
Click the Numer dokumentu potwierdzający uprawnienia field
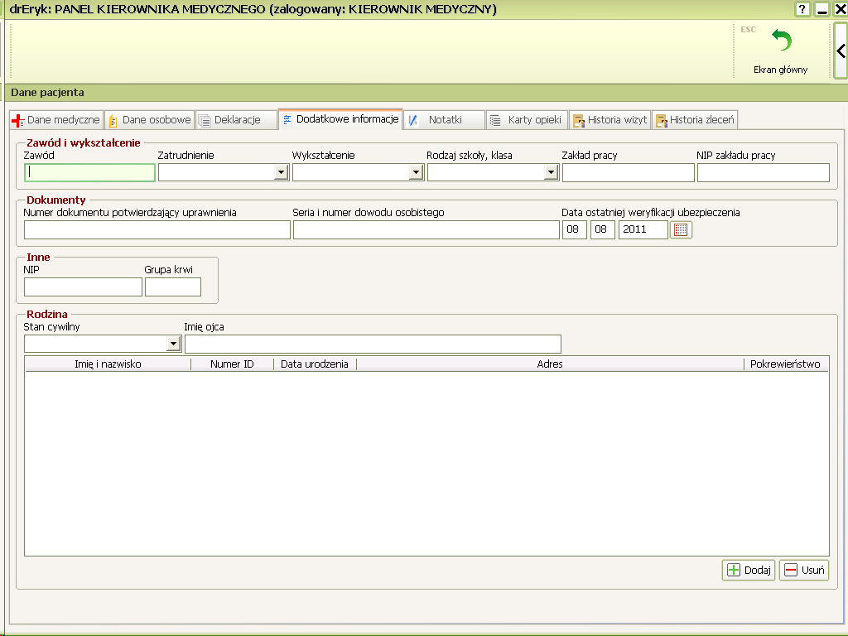point(157,230)
